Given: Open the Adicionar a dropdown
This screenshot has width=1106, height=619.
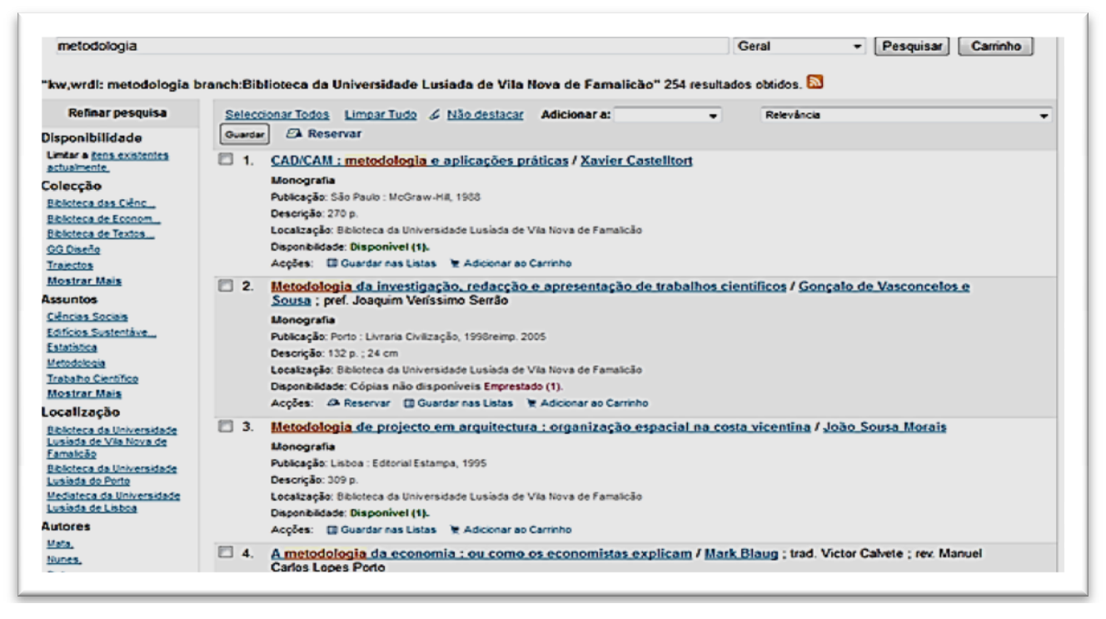Looking at the screenshot, I should pyautogui.click(x=667, y=115).
